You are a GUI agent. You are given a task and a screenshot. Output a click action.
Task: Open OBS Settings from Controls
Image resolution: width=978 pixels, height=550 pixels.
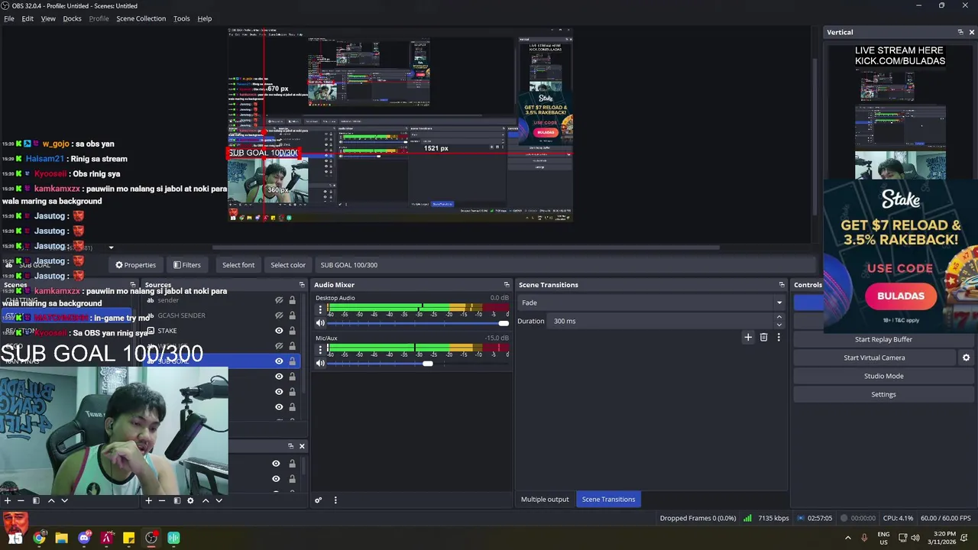click(x=883, y=394)
